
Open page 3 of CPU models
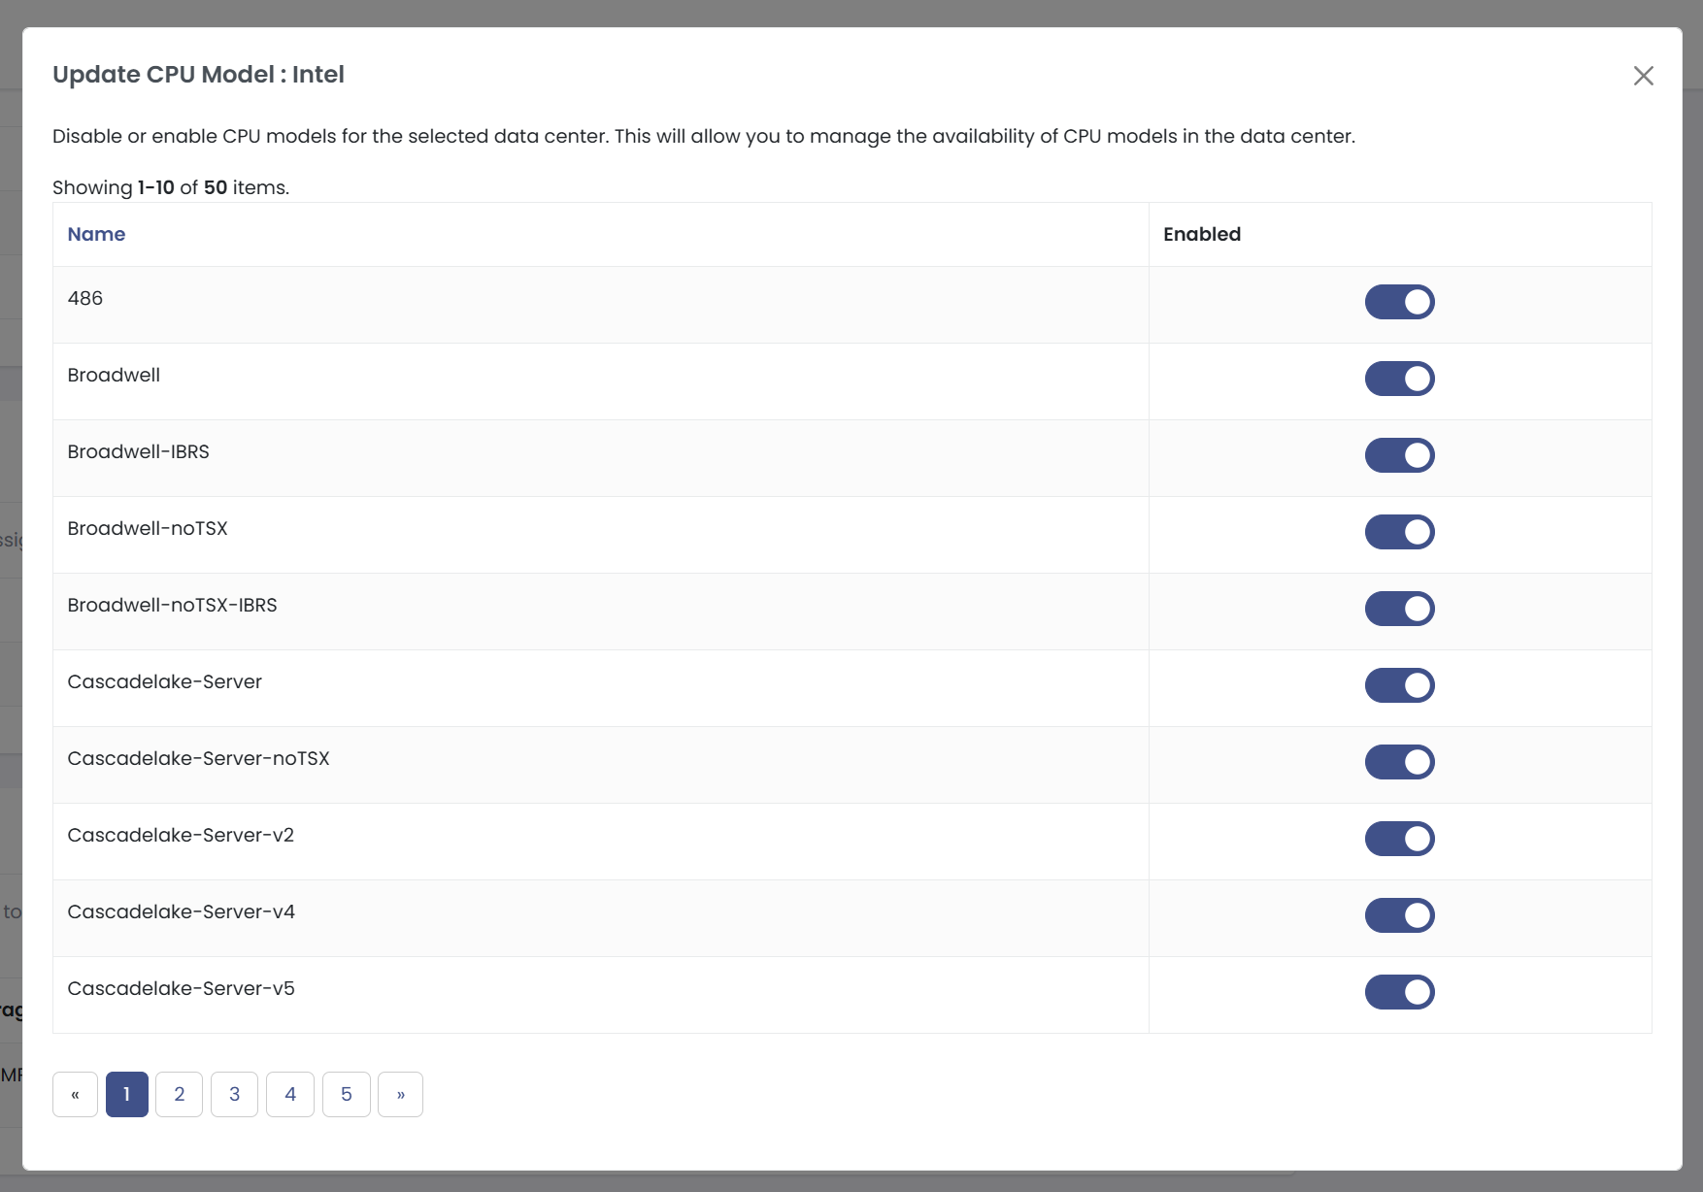pos(234,1094)
